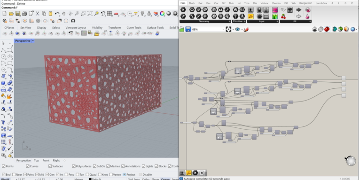Save the Rhino model with the floppy icon
The height and width of the screenshot is (180, 359).
click(x=18, y=14)
